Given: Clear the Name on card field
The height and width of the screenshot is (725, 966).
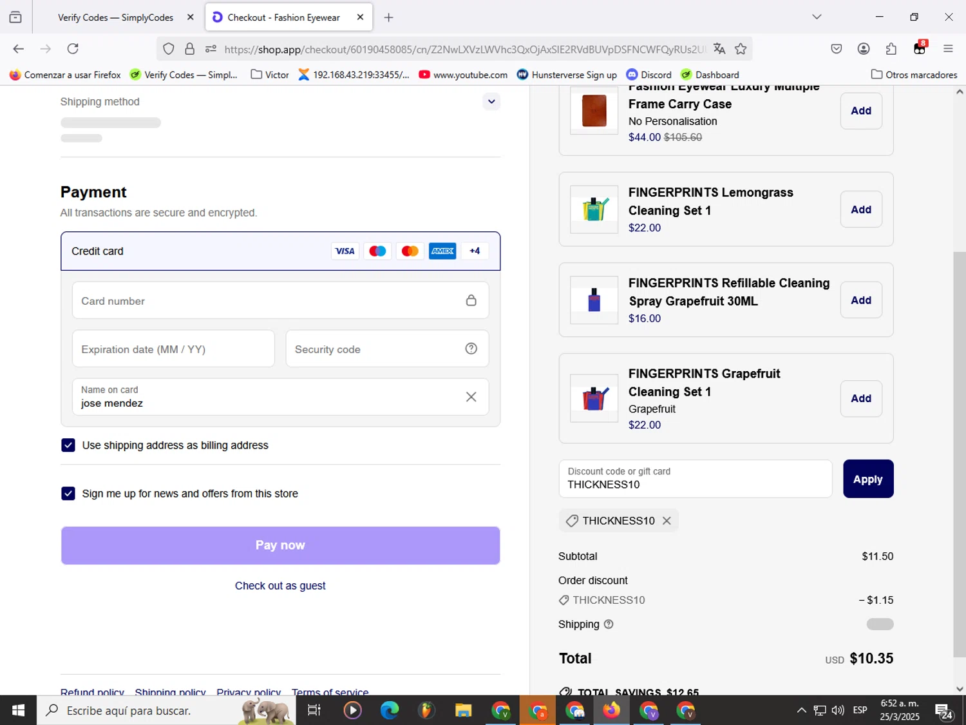Looking at the screenshot, I should pos(471,397).
